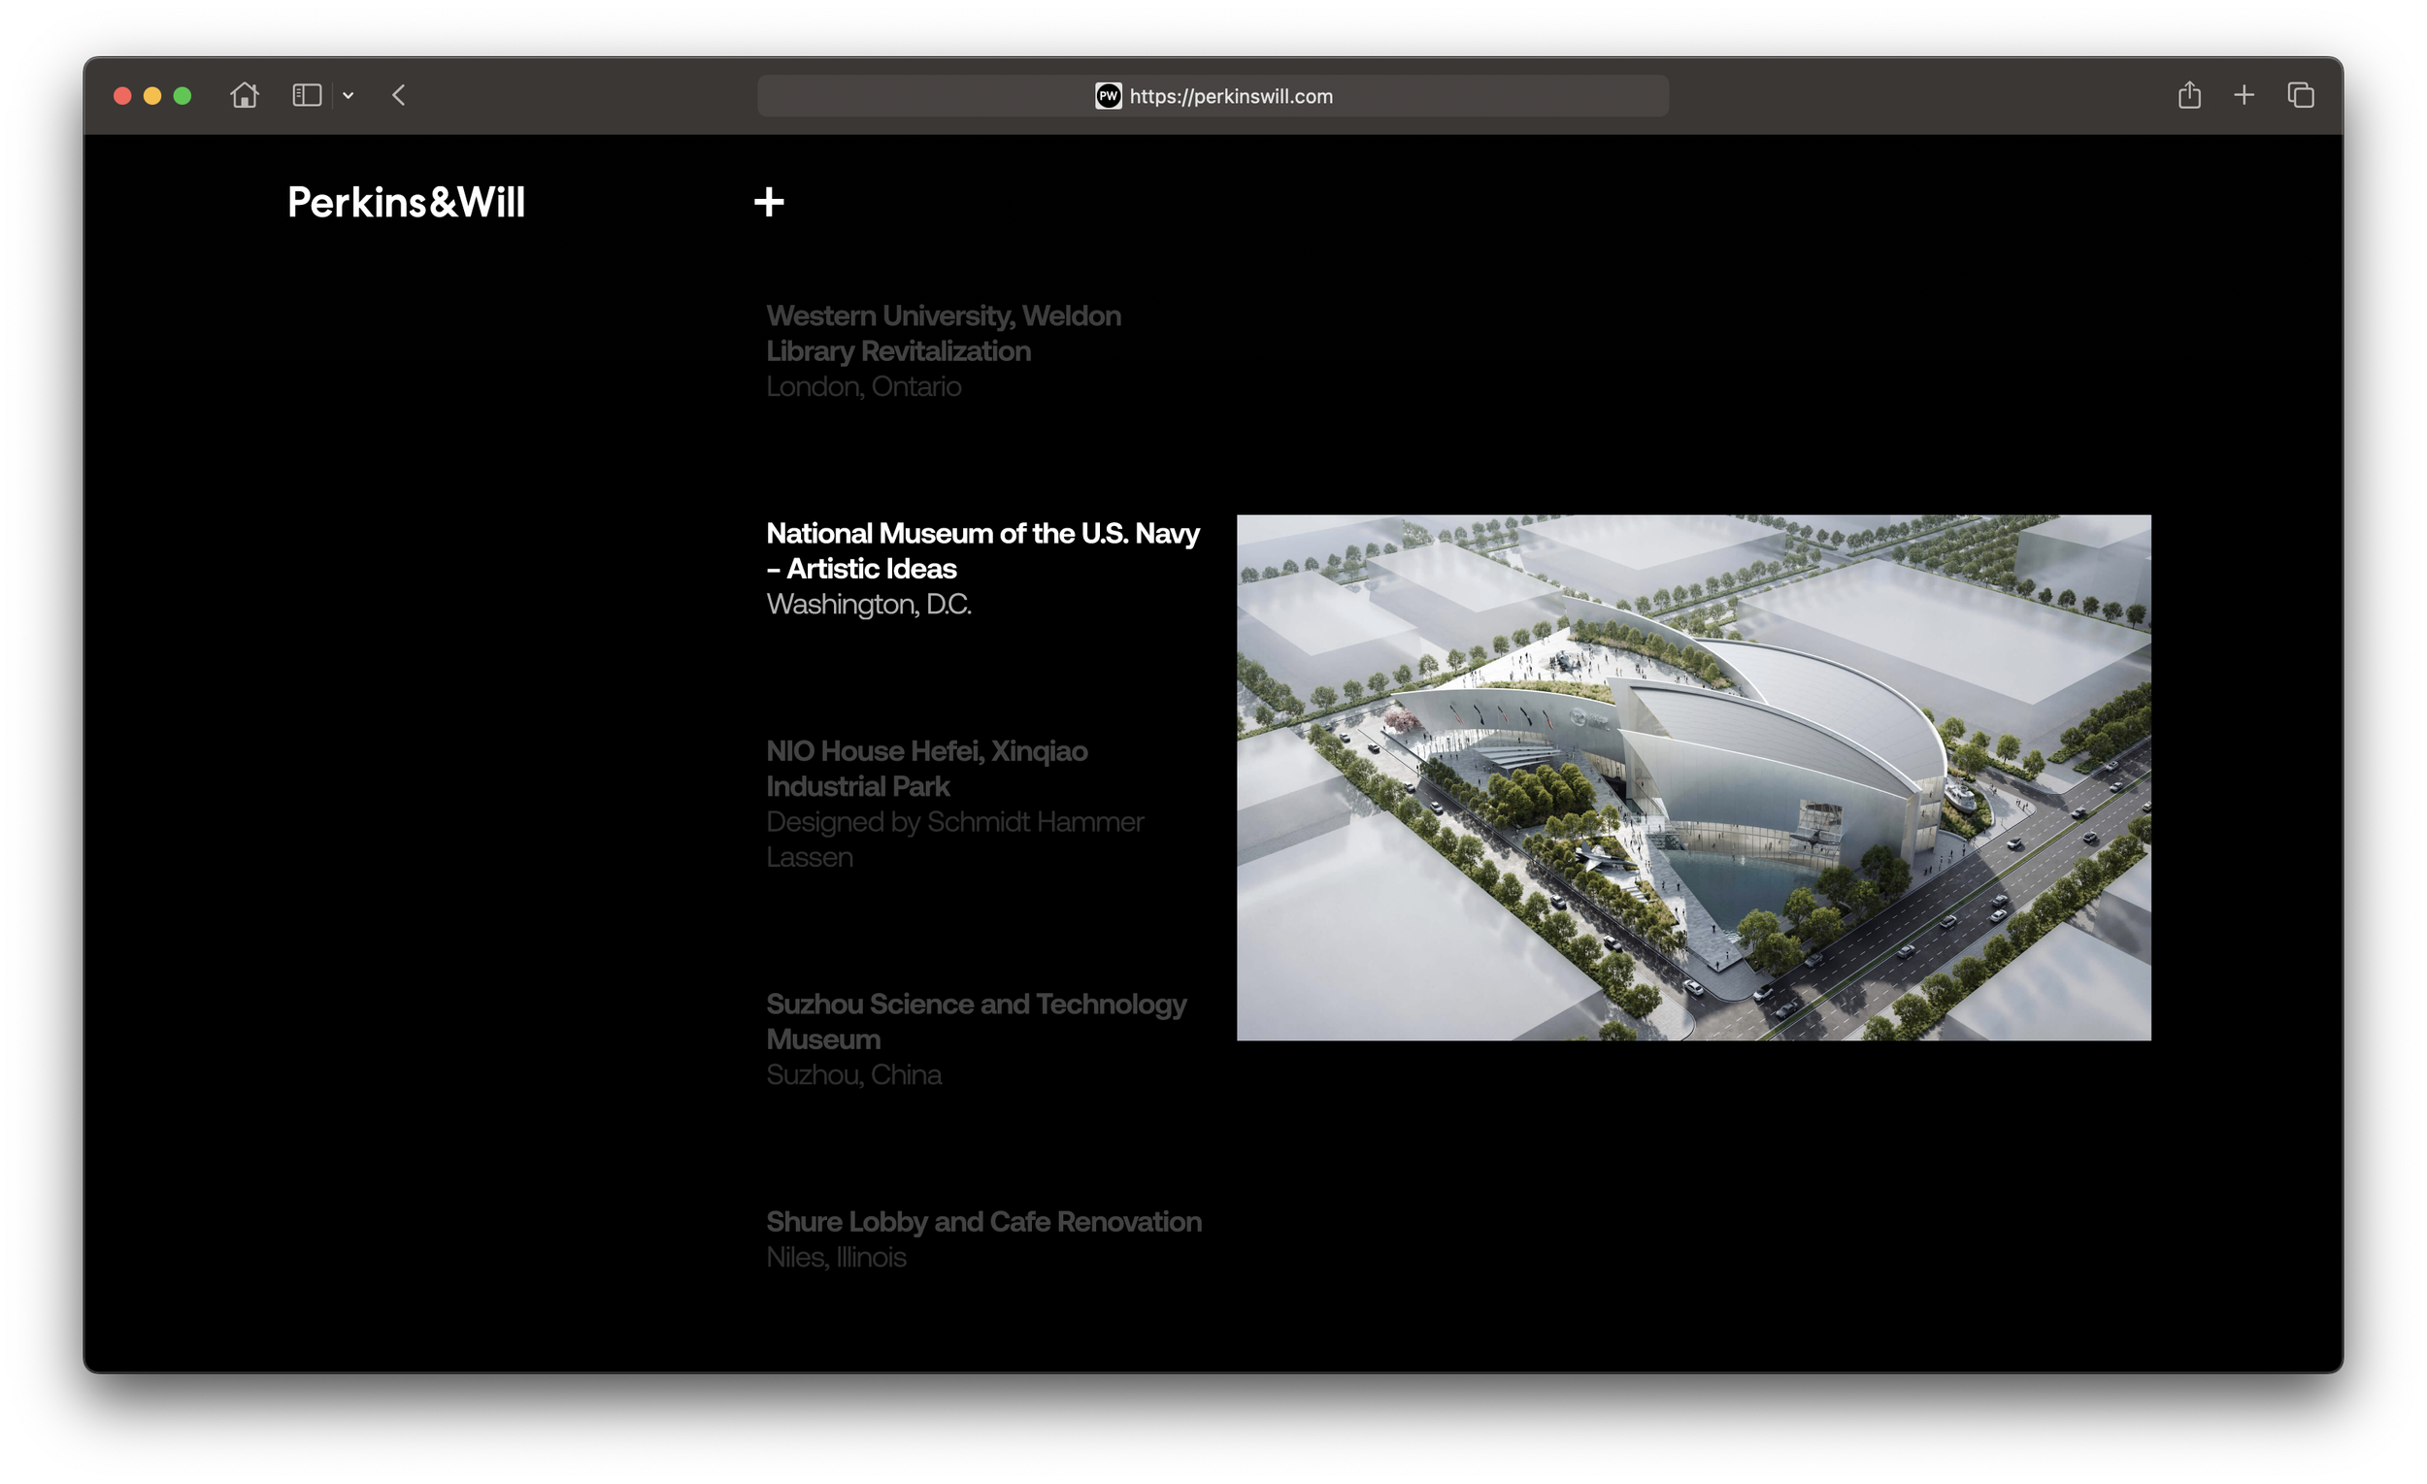Maximize the window with green button
Screen dimensions: 2427x1484
(183, 95)
